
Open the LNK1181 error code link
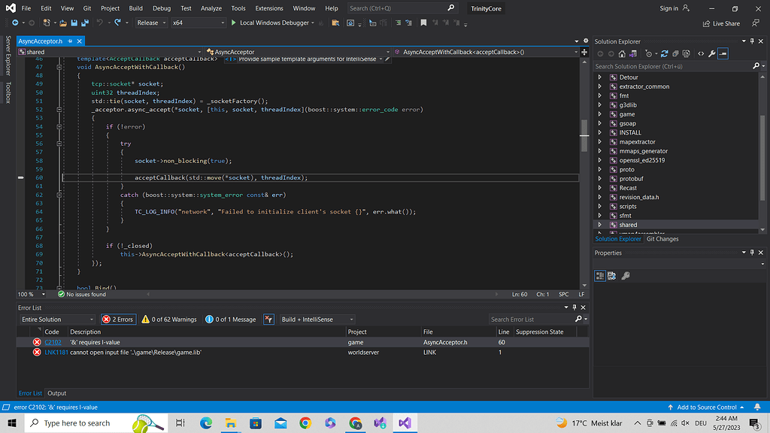click(56, 353)
